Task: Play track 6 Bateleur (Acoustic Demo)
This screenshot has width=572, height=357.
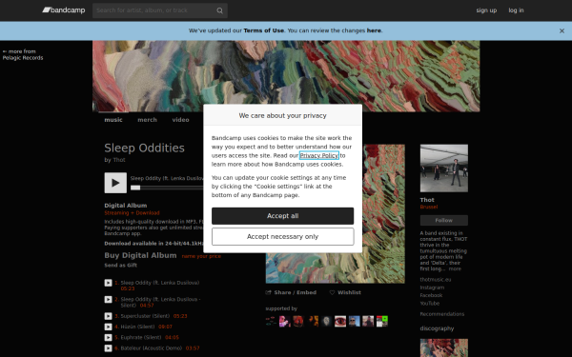Action: point(108,348)
